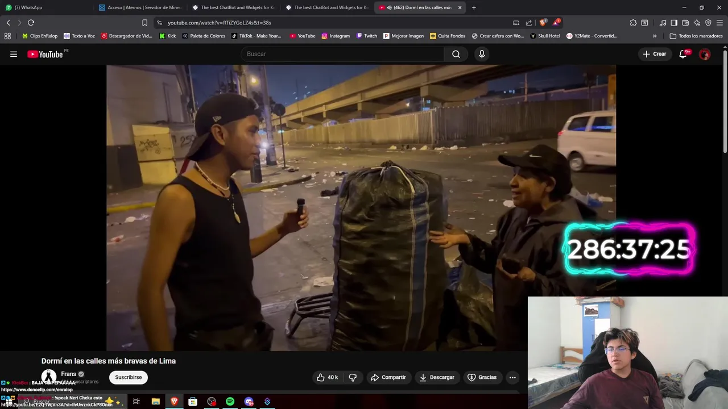
Task: Open Task View on the taskbar
Action: coord(136,402)
